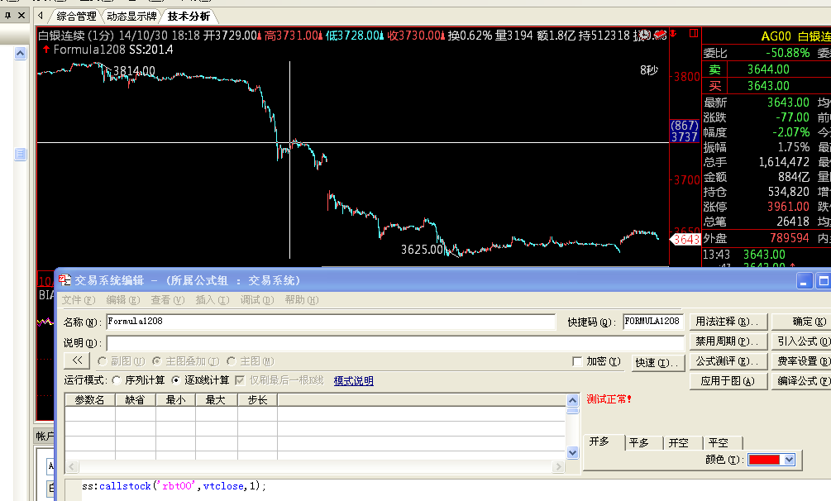
Task: Click the 交易系统编辑 dialog title icon
Action: (65, 280)
